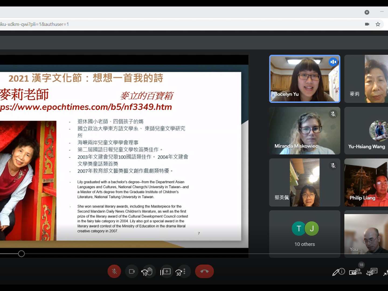Open the chat messages panel
The image size is (388, 291).
[374, 270]
